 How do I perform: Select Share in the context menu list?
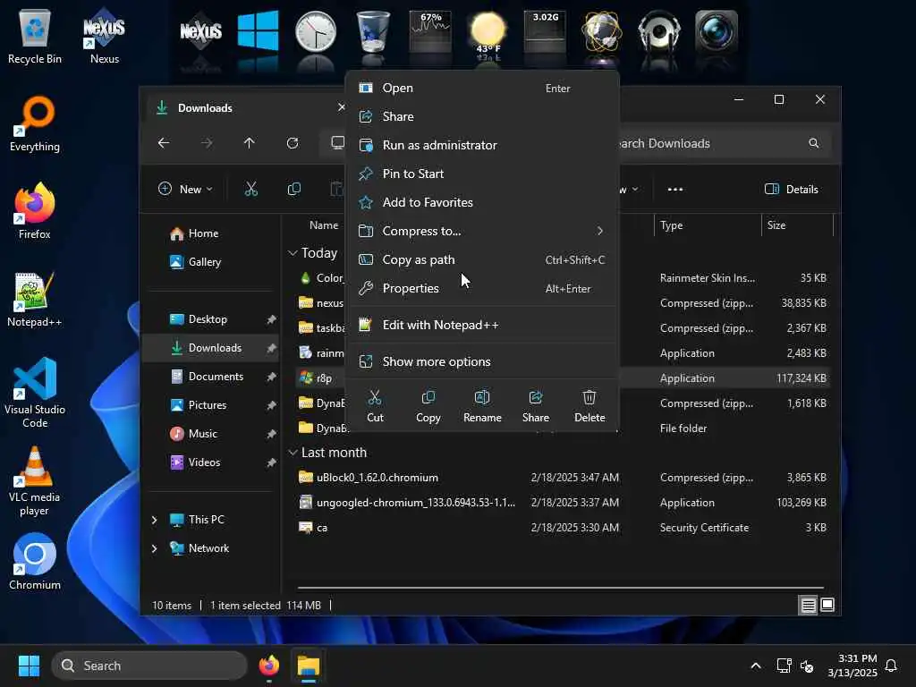tap(482, 116)
